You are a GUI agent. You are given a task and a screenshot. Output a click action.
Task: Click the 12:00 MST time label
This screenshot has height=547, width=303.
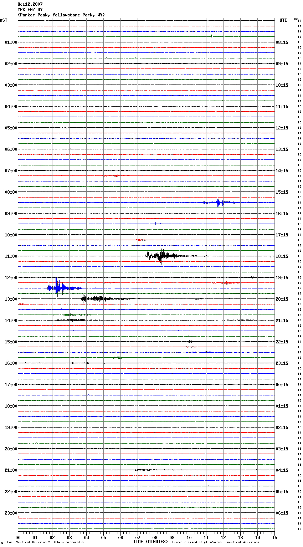click(11, 278)
